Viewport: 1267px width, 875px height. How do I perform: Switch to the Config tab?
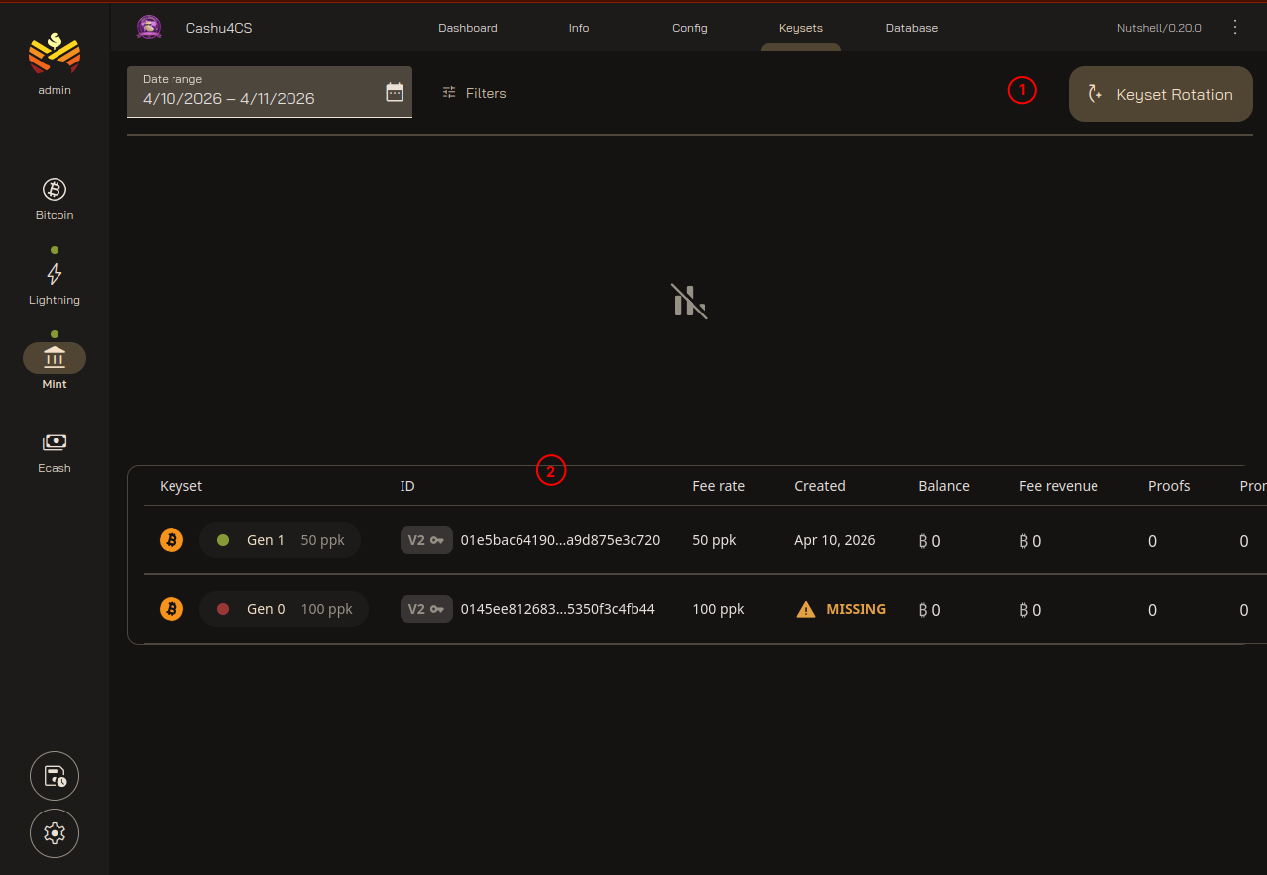690,28
